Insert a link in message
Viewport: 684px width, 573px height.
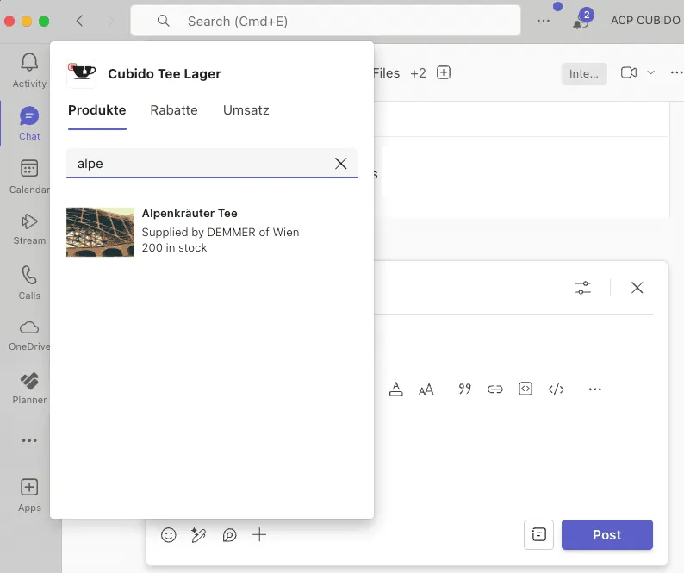[494, 389]
